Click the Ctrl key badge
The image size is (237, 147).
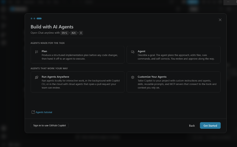(64, 33)
